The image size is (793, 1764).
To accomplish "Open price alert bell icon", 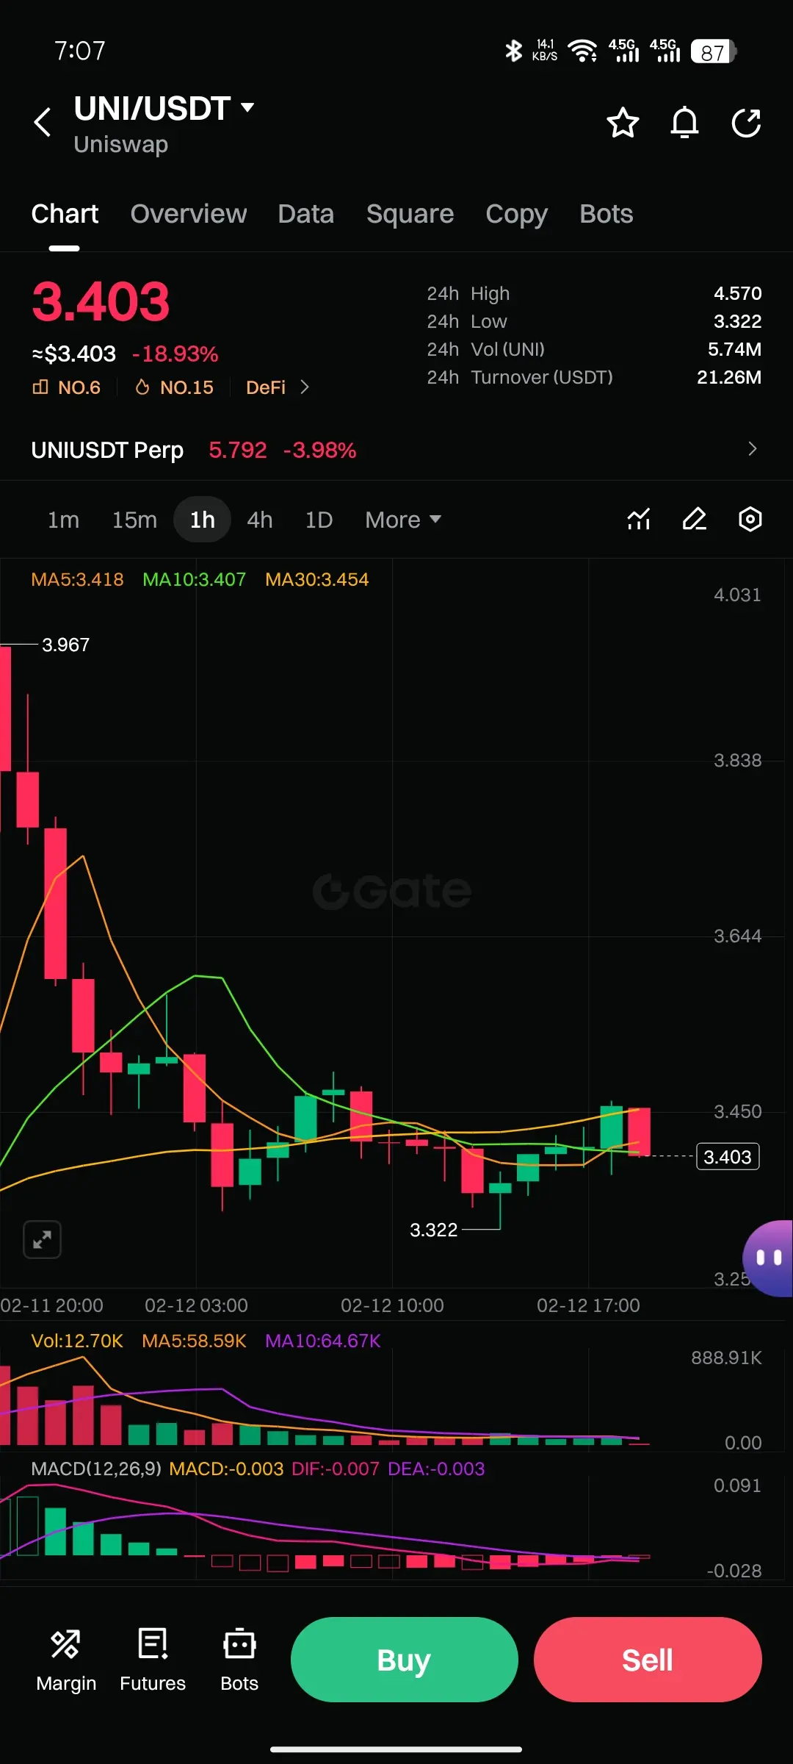I will pyautogui.click(x=684, y=123).
